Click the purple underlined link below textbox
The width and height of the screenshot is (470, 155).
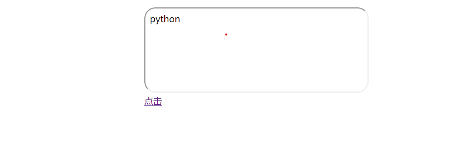pyautogui.click(x=153, y=101)
